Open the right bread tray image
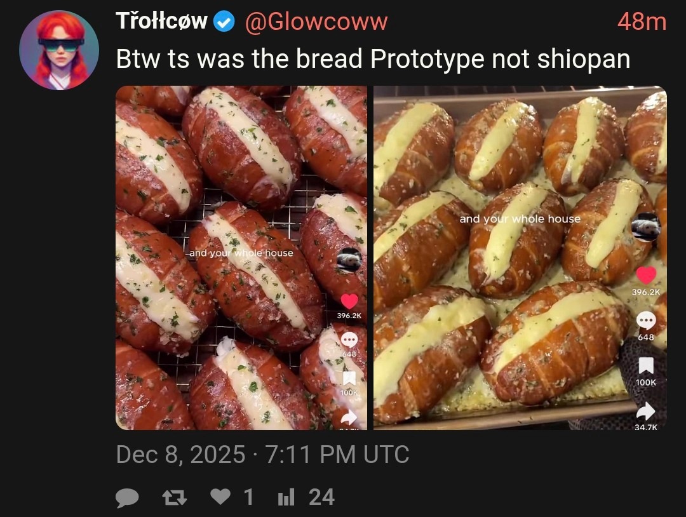Viewport: 686px width, 517px height. click(x=520, y=258)
